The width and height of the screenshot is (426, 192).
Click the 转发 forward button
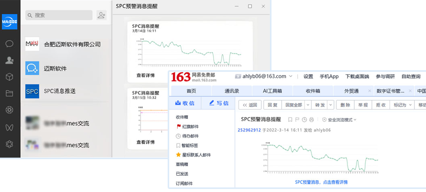pos(320,105)
